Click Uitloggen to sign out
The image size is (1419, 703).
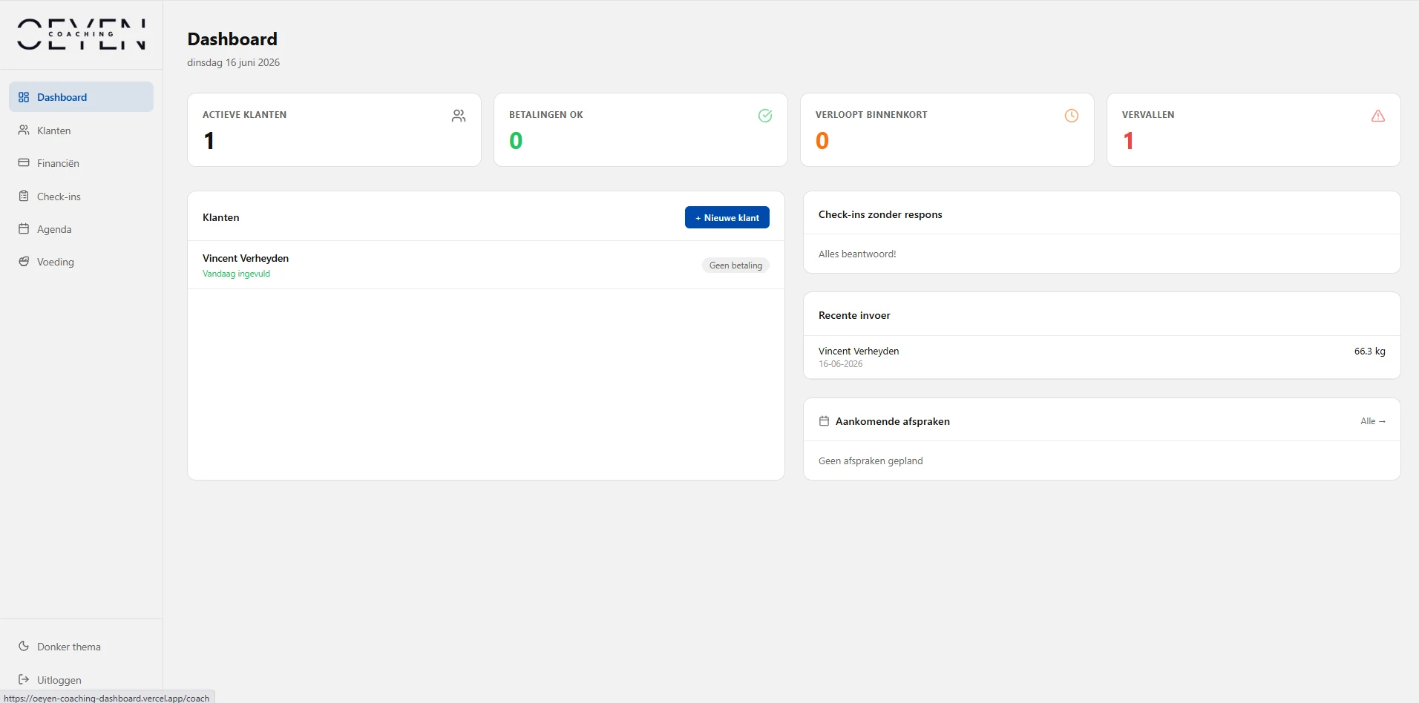coord(81,680)
